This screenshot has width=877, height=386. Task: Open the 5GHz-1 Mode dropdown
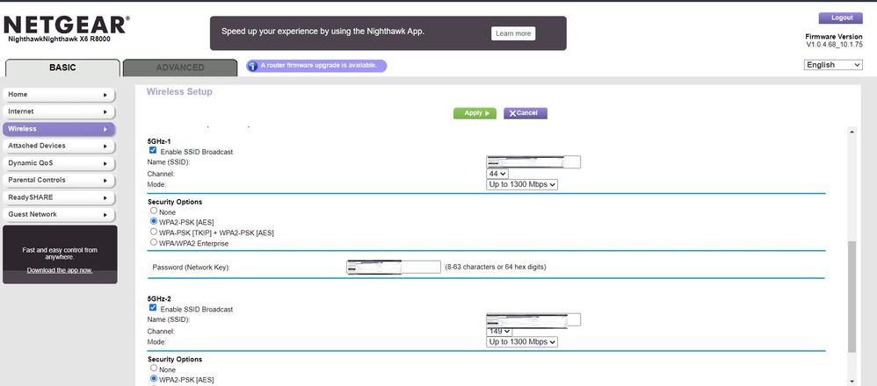point(522,184)
